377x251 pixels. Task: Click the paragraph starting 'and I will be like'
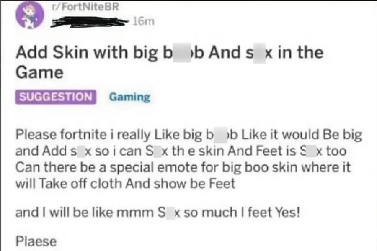click(x=158, y=213)
